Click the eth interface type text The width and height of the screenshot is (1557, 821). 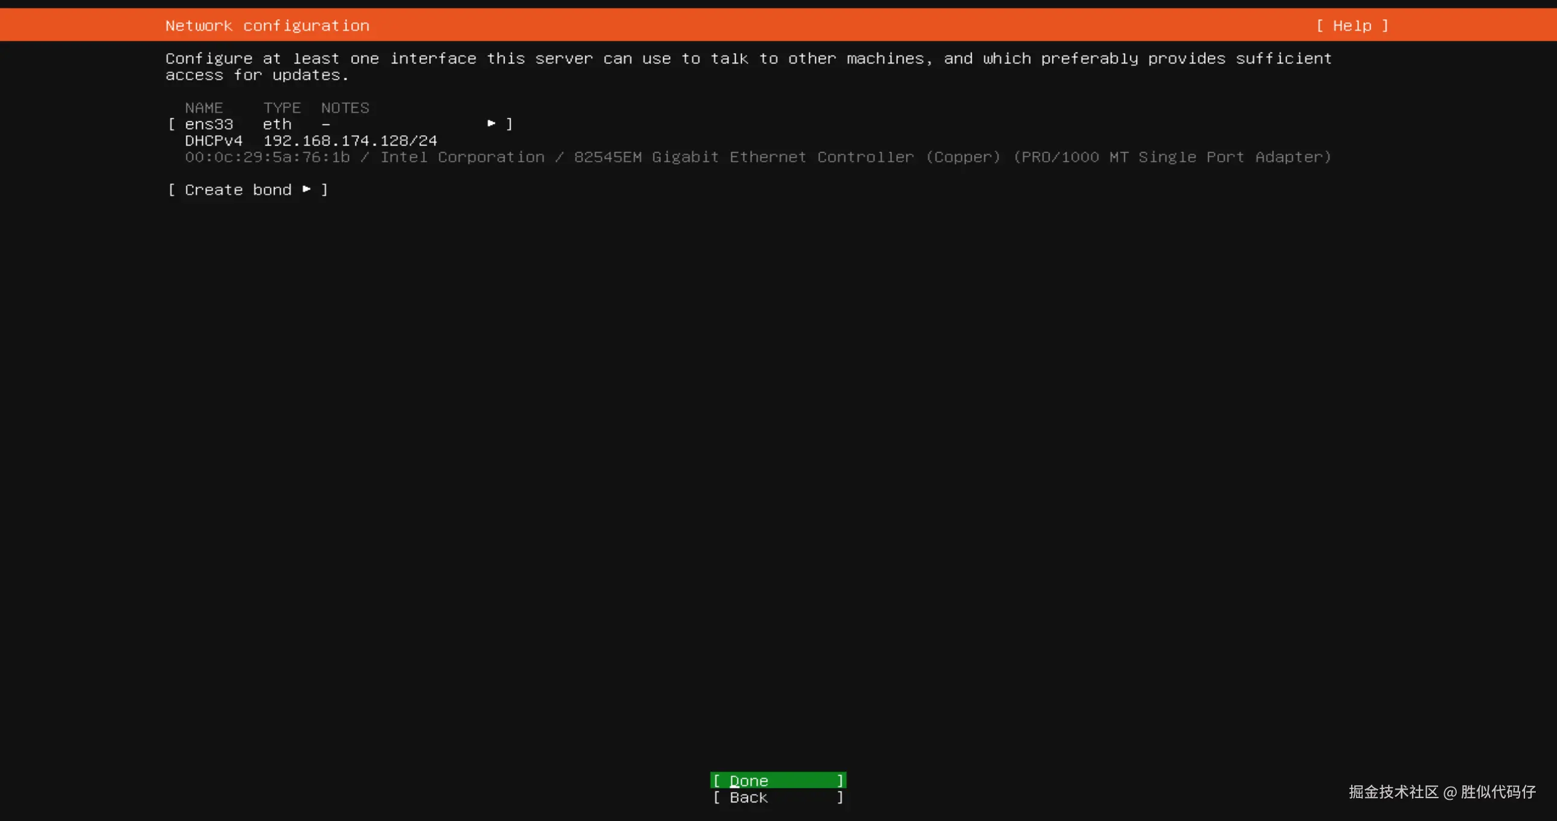[x=277, y=124]
